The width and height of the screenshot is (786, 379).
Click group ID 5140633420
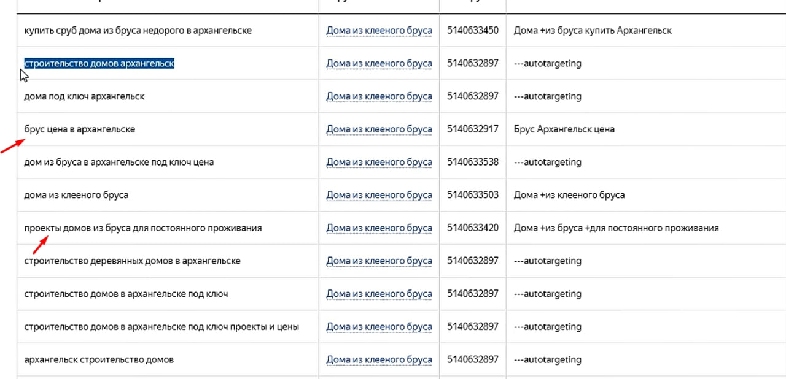[x=473, y=228]
